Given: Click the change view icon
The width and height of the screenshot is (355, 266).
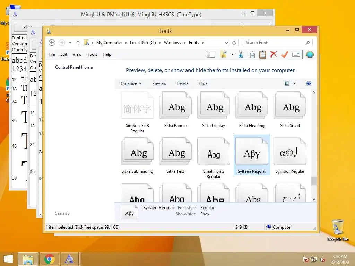Looking at the screenshot, I should pos(287,83).
